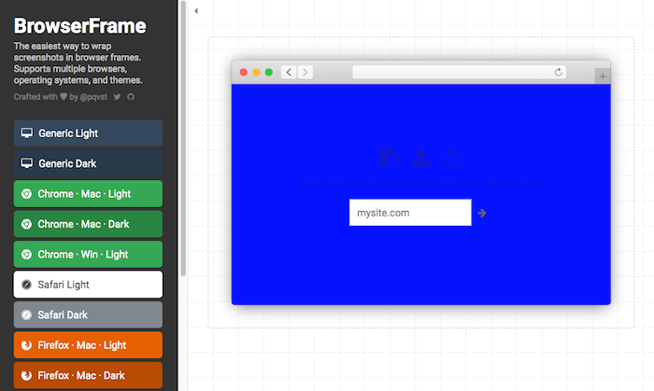Click the drag hand icon in the blue area
The height and width of the screenshot is (391, 654).
(452, 158)
